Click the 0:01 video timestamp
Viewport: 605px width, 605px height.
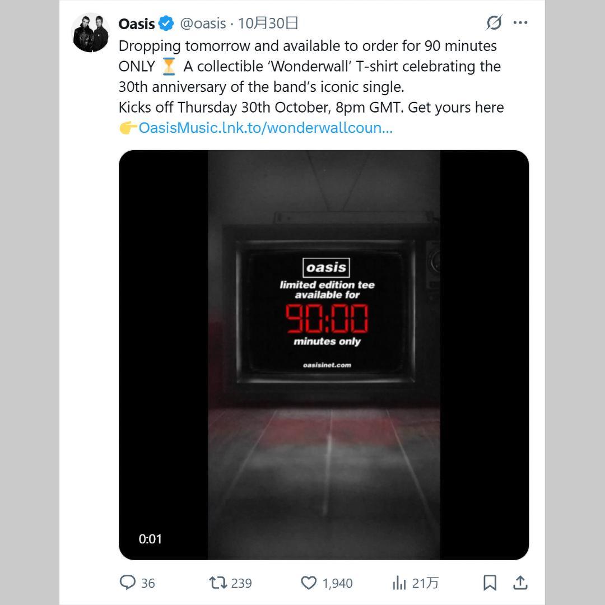point(150,539)
